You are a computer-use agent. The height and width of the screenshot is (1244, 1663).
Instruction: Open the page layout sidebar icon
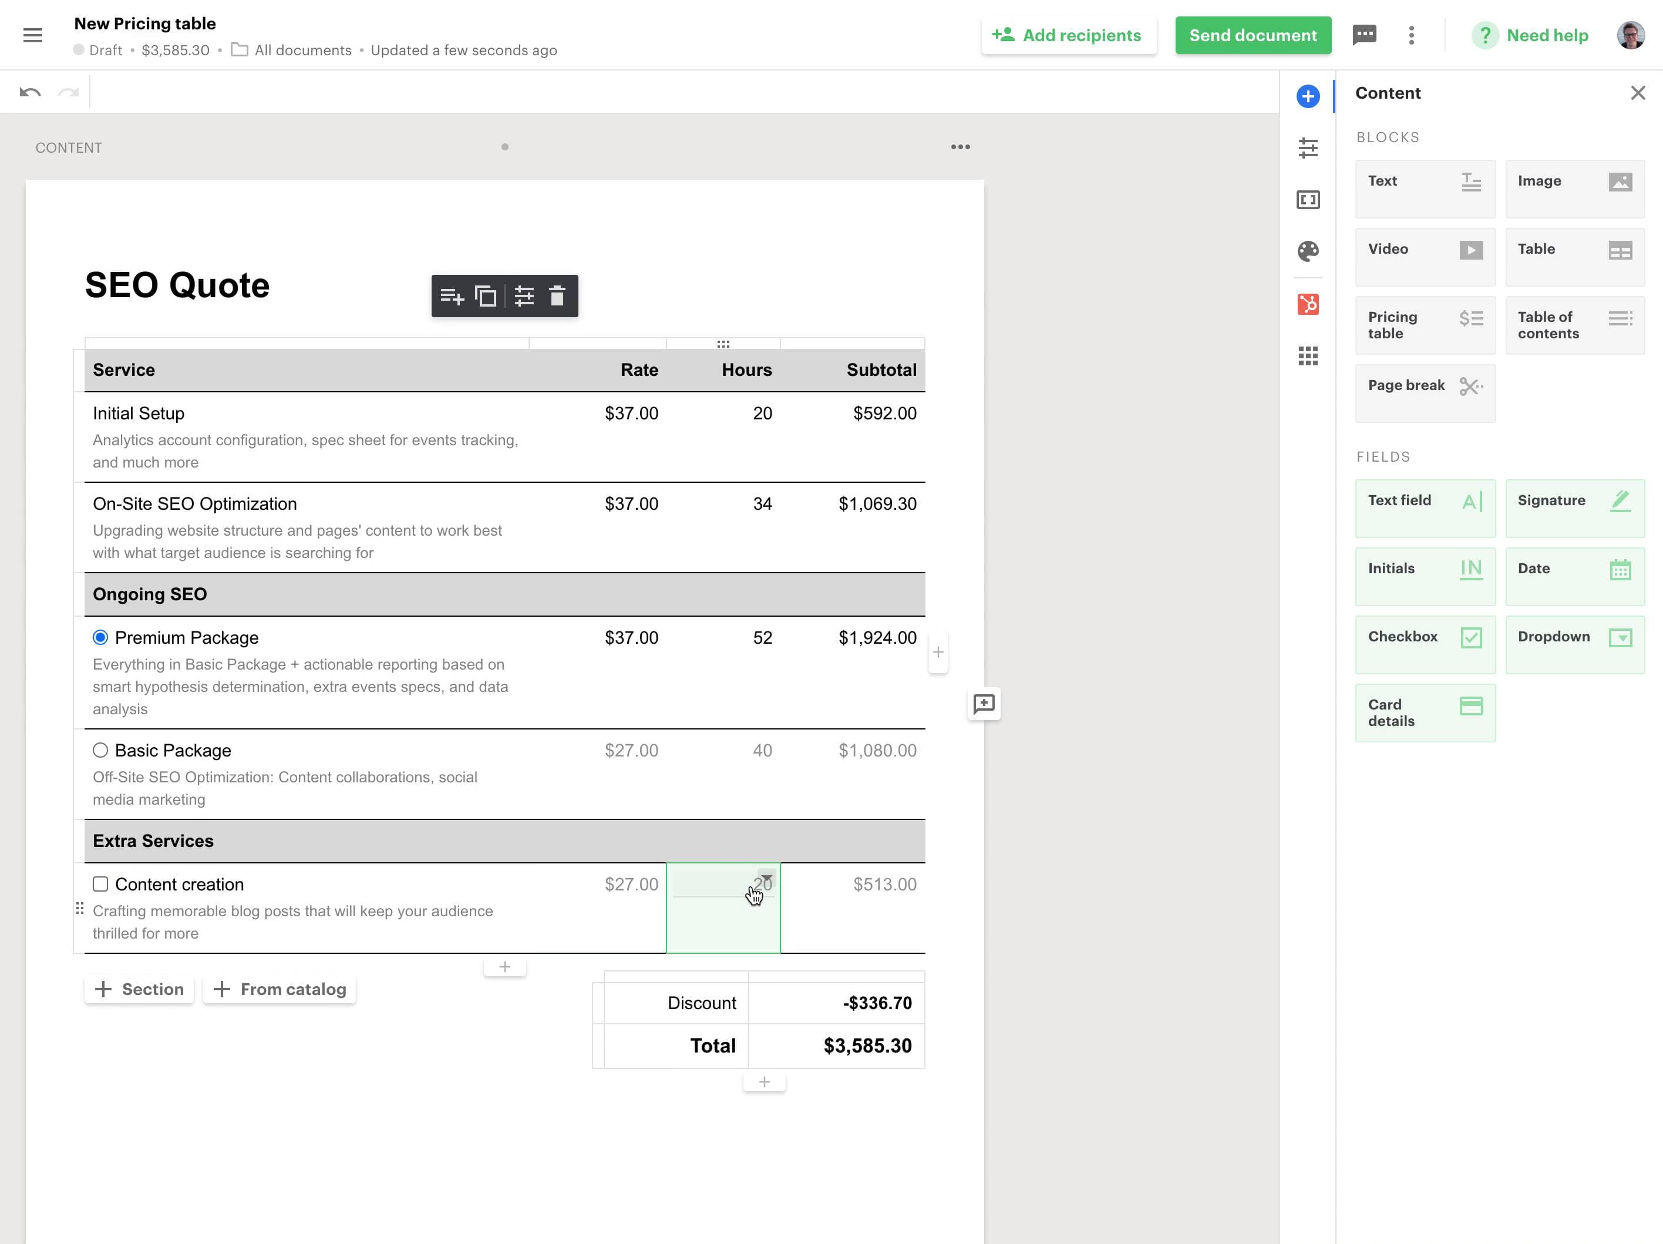click(1307, 199)
